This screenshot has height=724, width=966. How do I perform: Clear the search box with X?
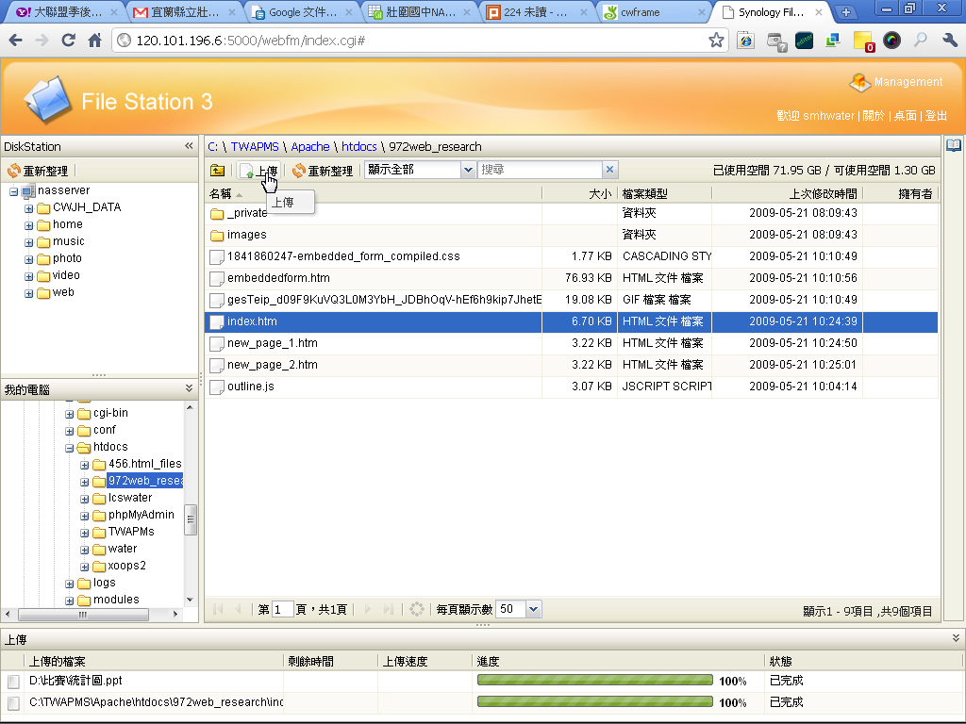click(610, 170)
